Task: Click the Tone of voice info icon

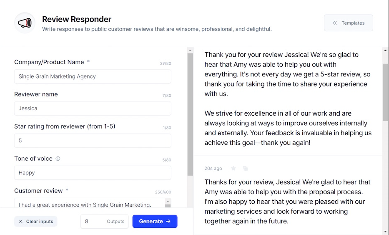Action: pyautogui.click(x=58, y=159)
